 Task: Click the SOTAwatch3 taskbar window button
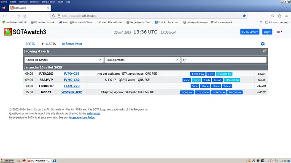coord(39,160)
